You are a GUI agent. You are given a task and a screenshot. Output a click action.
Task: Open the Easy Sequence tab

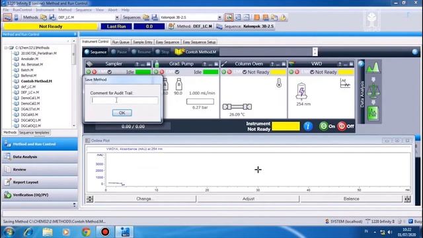167,42
